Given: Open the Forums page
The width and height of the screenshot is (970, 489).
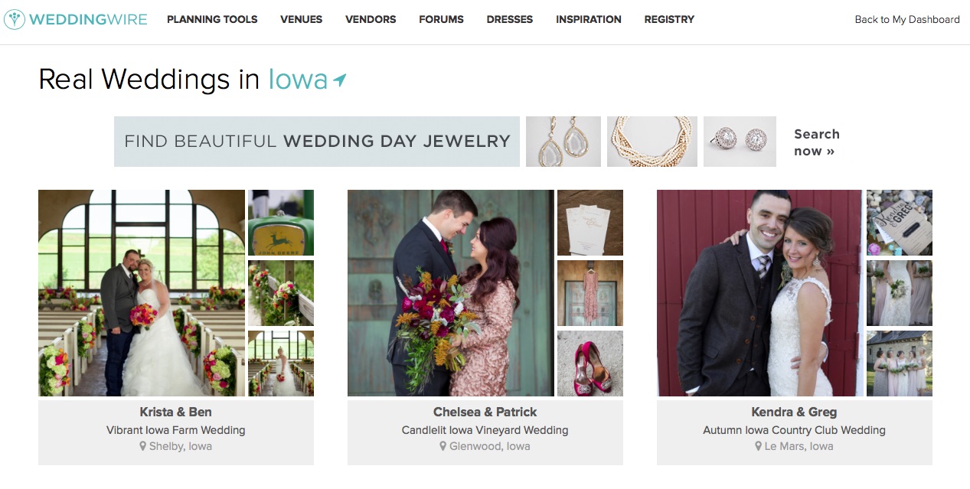Looking at the screenshot, I should point(441,19).
